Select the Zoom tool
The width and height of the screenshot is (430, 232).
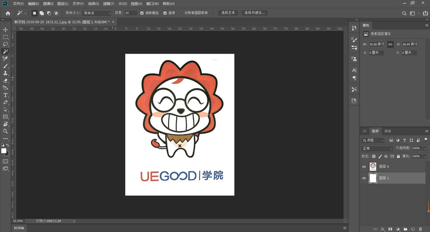point(5,131)
